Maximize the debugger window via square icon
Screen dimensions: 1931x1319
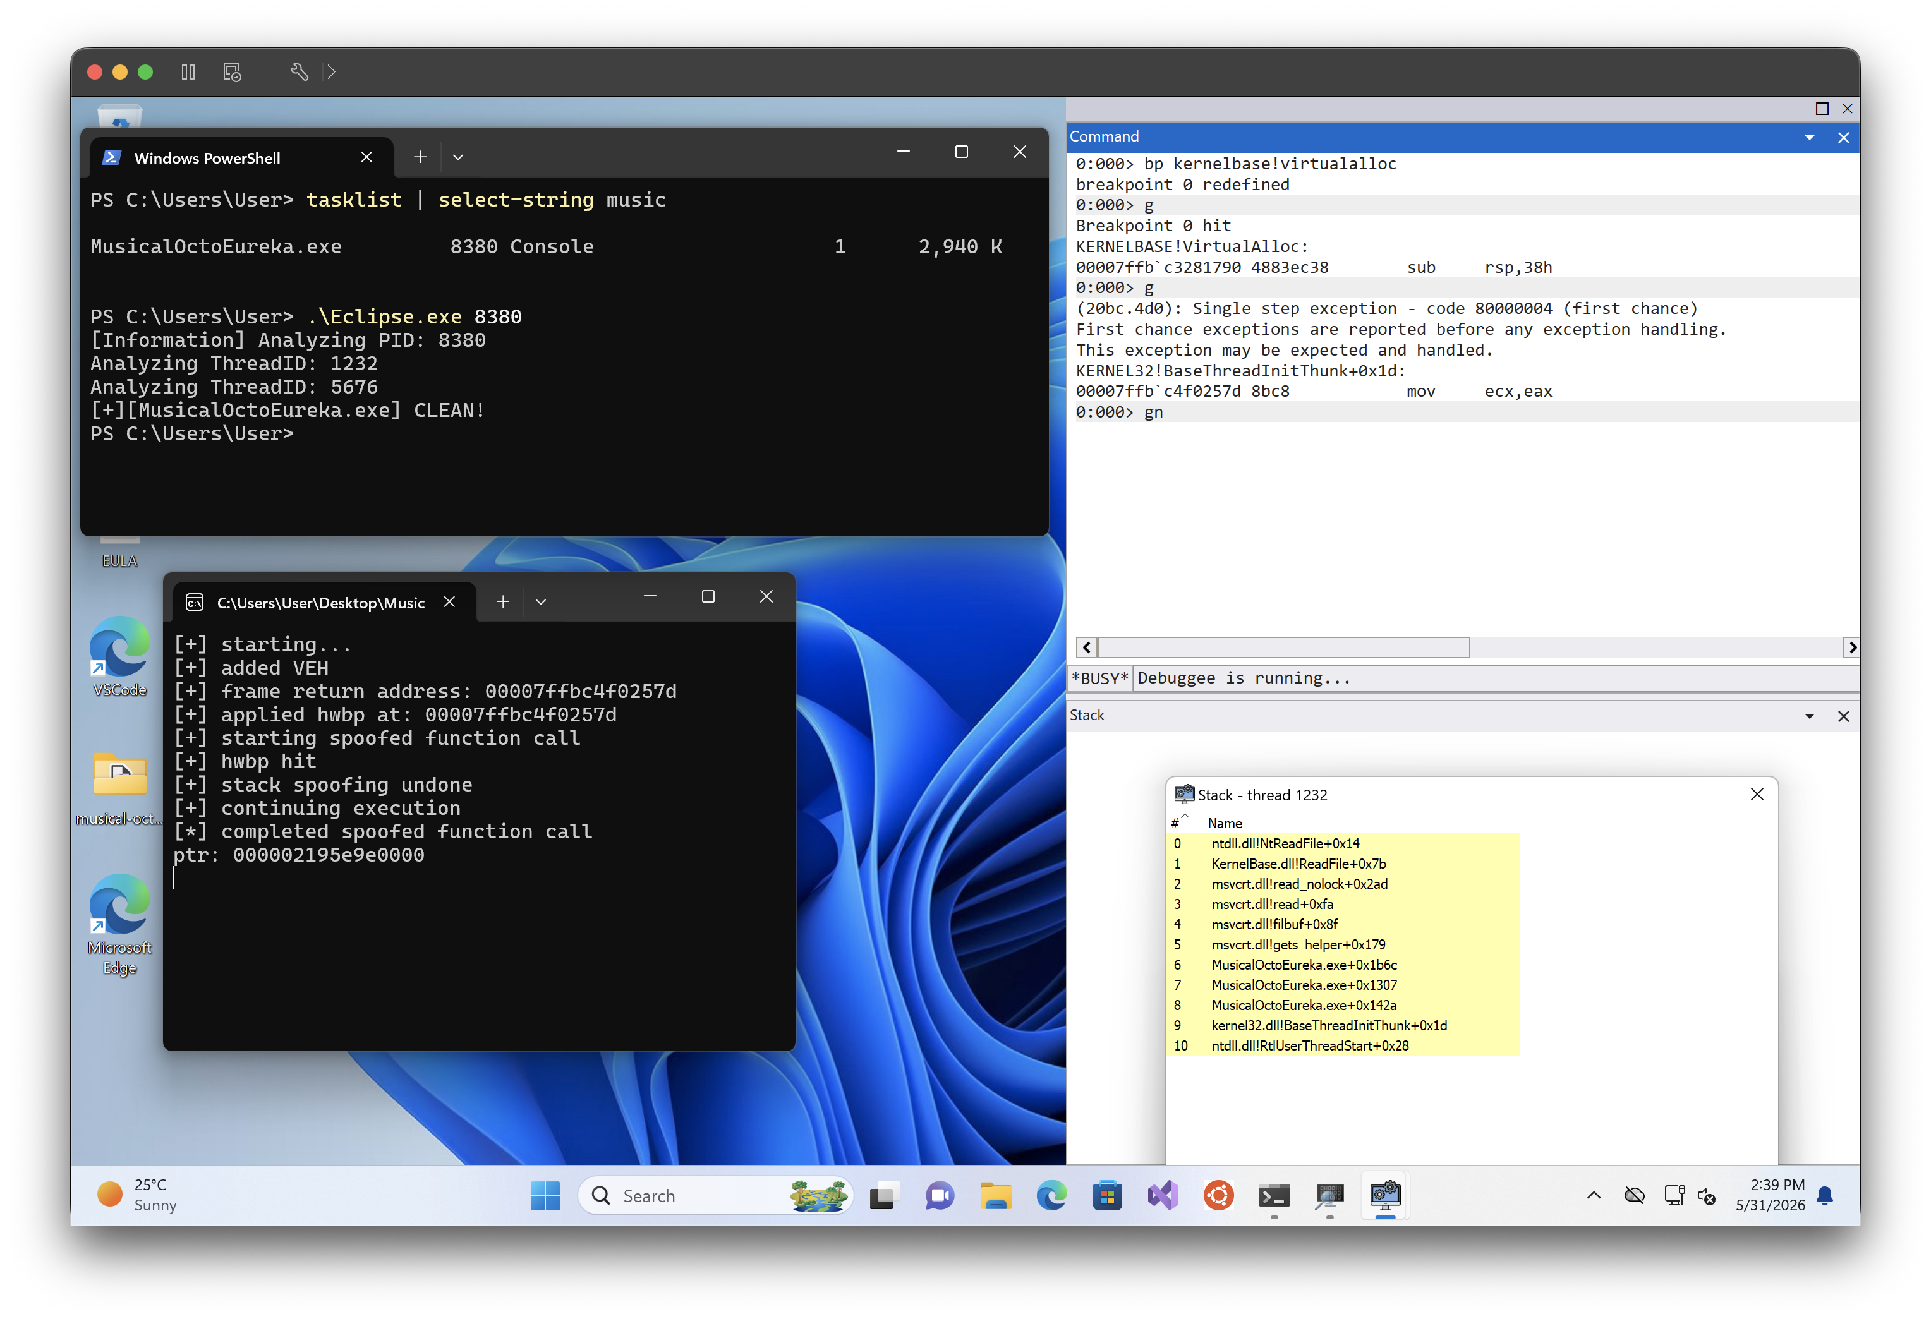[1821, 109]
